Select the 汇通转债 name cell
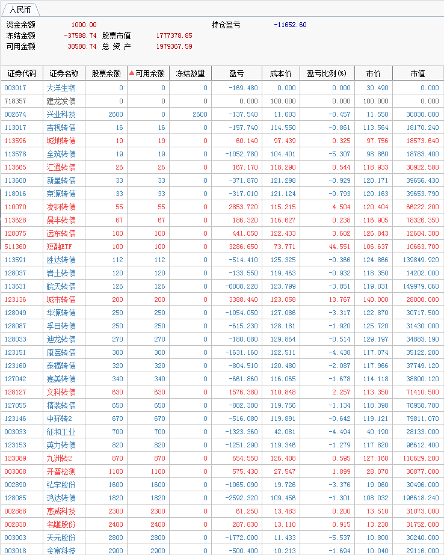Screen dimensions: 444x555 61,167
